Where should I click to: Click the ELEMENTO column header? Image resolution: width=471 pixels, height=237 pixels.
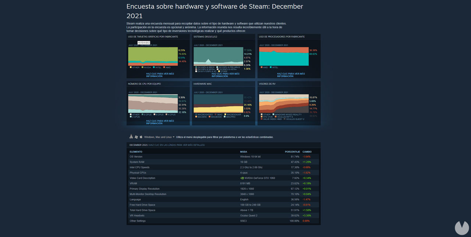pos(136,151)
